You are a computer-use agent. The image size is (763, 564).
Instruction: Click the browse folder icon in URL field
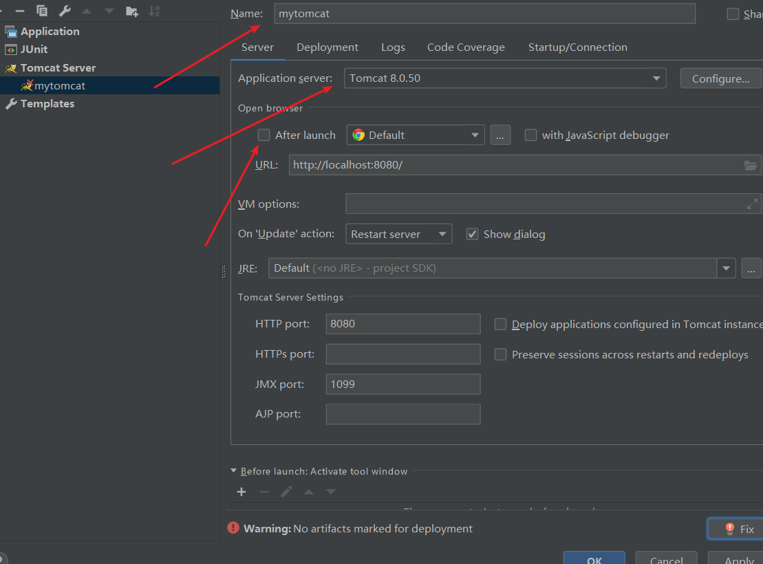pyautogui.click(x=751, y=165)
